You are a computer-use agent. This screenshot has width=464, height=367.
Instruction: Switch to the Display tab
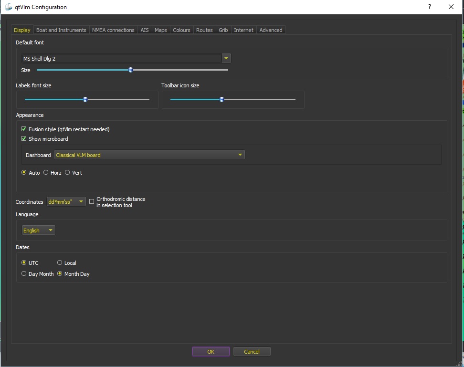pyautogui.click(x=22, y=30)
